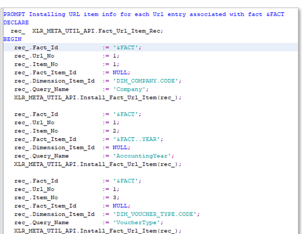The height and width of the screenshot is (234, 302).
Task: Place cursor on DECLARE keyword
Action: 16,23
